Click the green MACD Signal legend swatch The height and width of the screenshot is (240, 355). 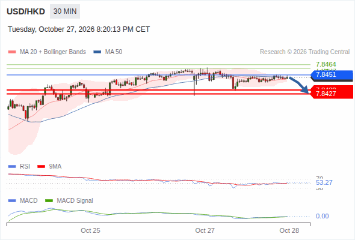pyautogui.click(x=49, y=201)
